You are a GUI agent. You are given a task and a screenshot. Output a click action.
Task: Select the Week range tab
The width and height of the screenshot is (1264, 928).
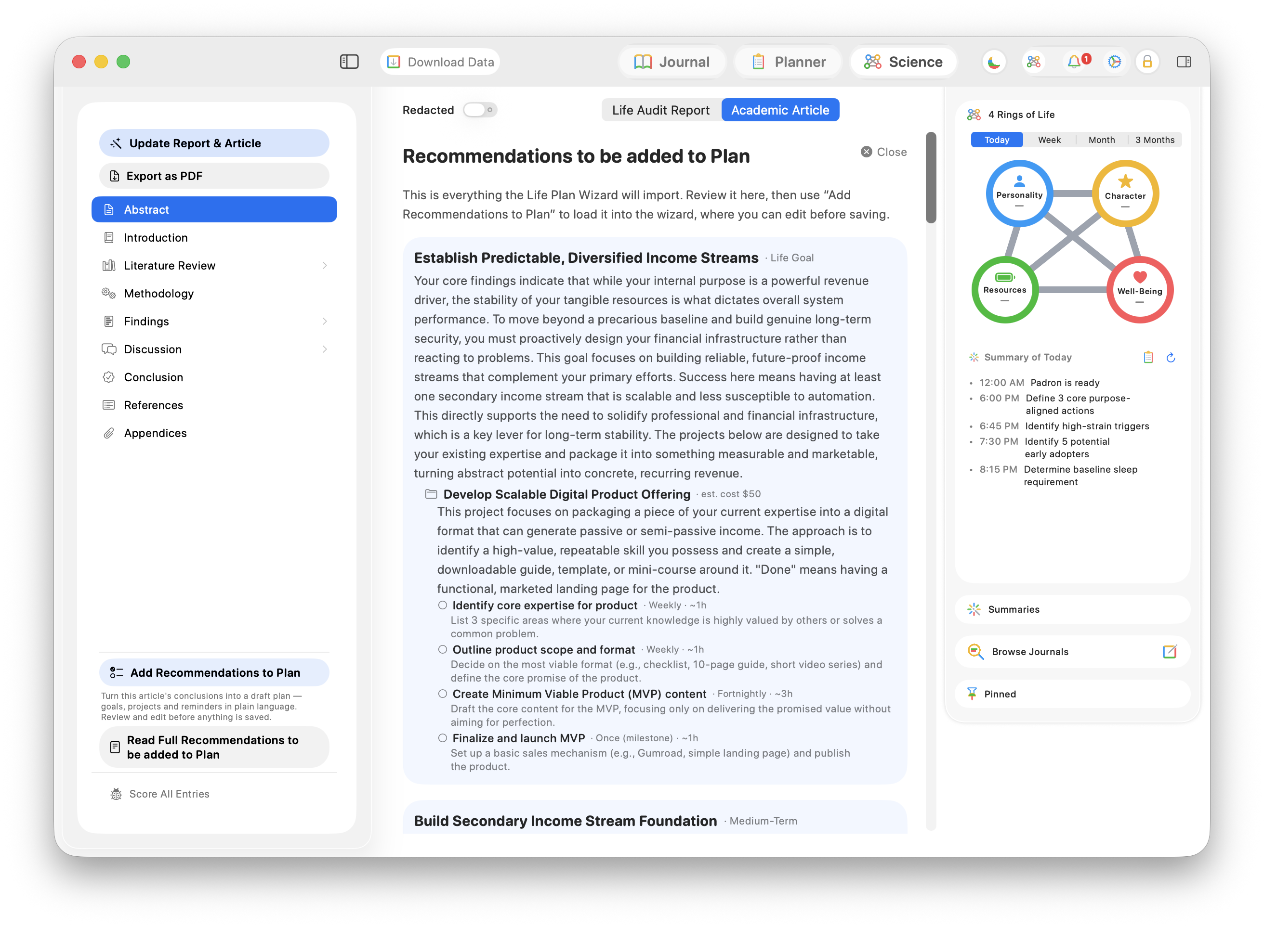(x=1049, y=140)
